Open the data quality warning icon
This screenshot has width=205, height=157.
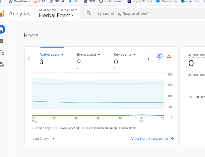point(169,56)
